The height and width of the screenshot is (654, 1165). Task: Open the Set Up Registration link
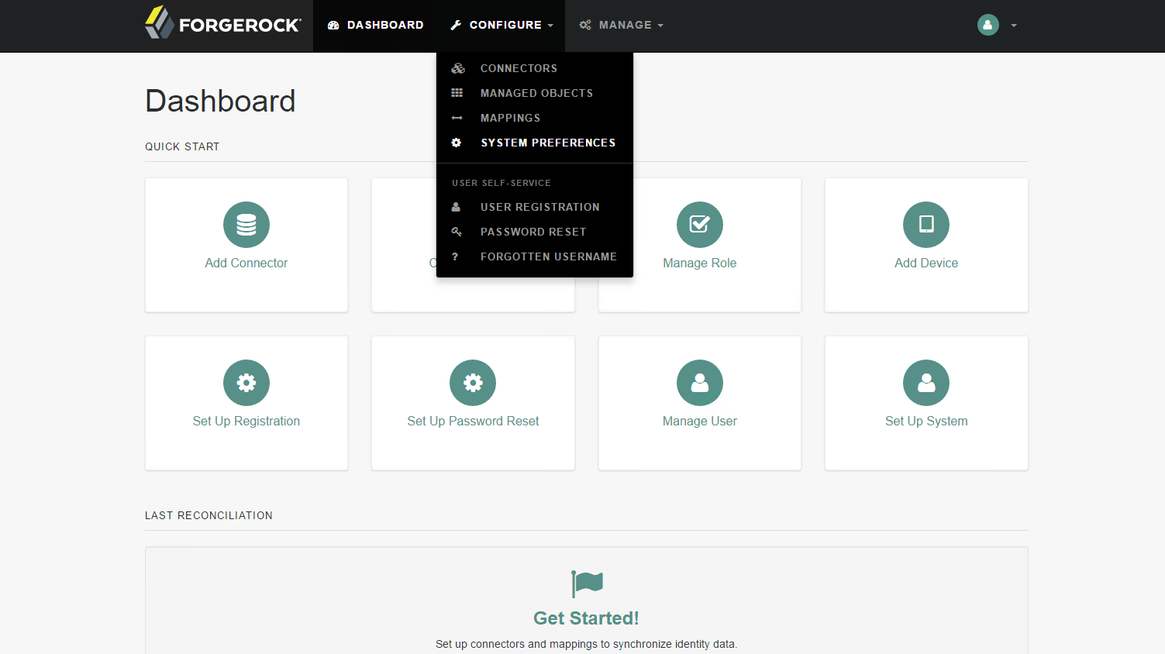246,422
